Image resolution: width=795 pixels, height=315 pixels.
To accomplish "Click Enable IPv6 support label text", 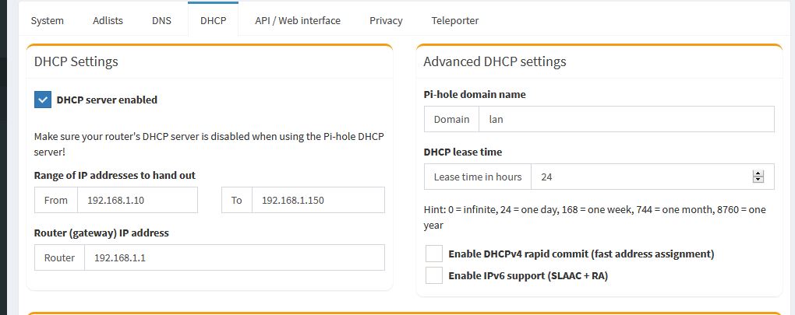I will 528,276.
